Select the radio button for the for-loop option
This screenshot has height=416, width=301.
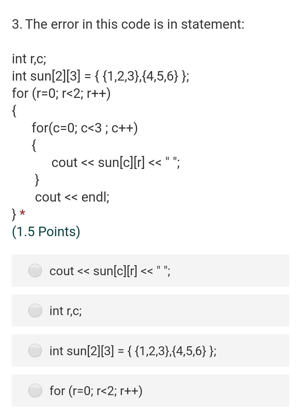[35, 391]
